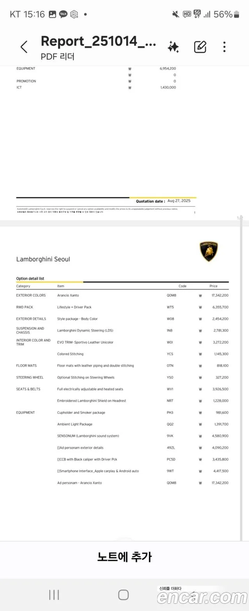Tap the SENSONUM sound system item

[88, 436]
